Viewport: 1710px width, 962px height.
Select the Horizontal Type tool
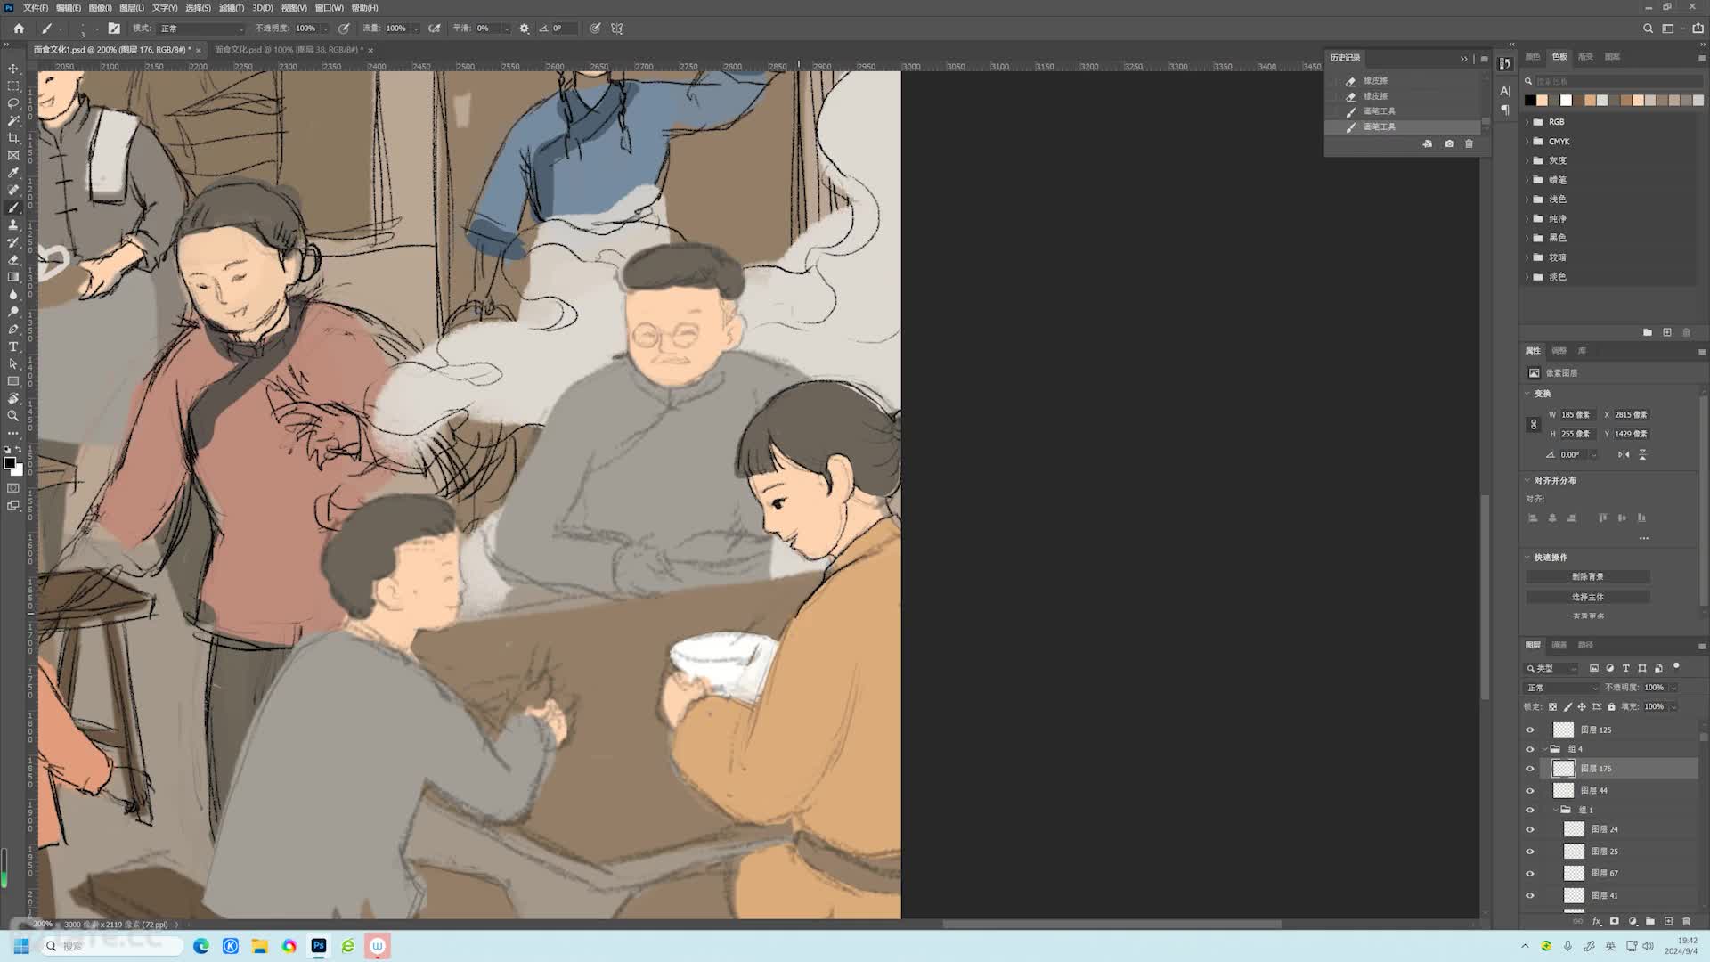tap(13, 346)
